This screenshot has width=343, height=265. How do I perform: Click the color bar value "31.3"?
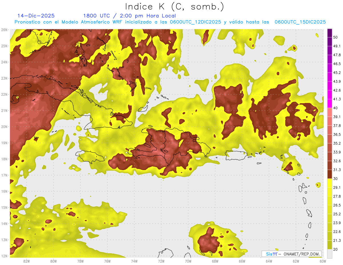click(337, 170)
